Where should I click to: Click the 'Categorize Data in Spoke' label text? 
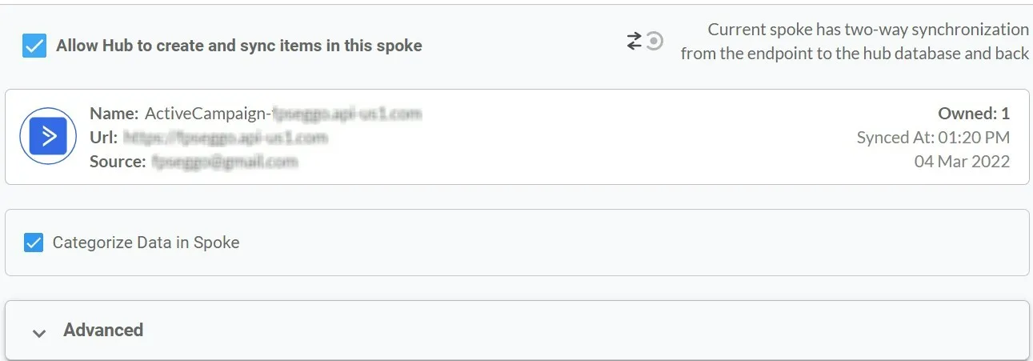146,243
